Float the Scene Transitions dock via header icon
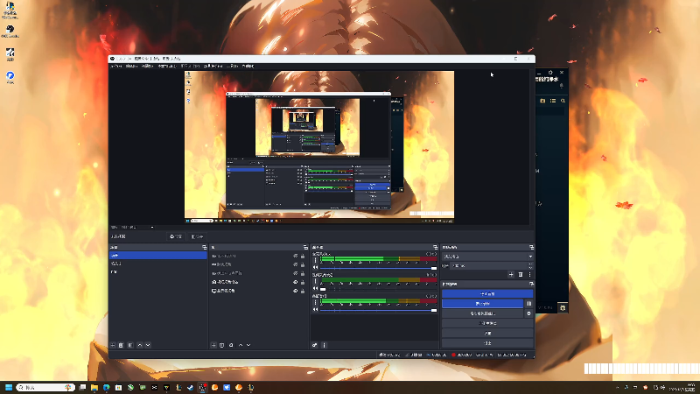The height and width of the screenshot is (394, 700). (x=531, y=247)
